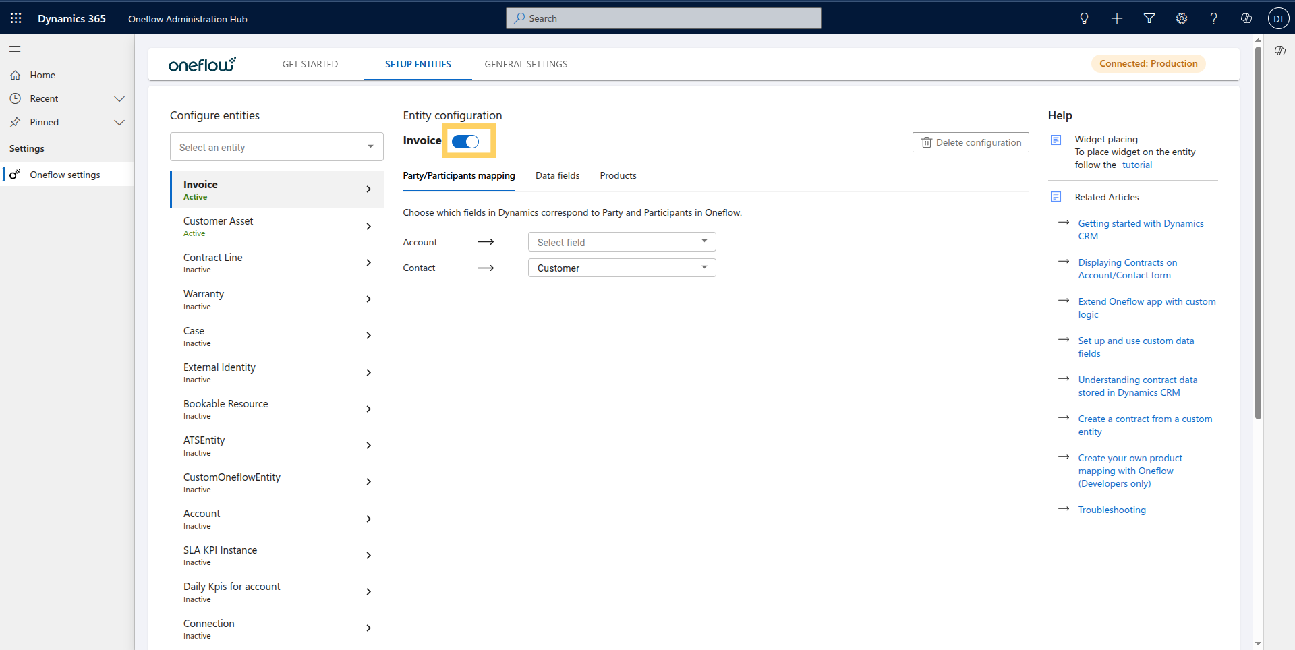Open the Data fields tab
Viewport: 1295px width, 650px height.
(558, 175)
